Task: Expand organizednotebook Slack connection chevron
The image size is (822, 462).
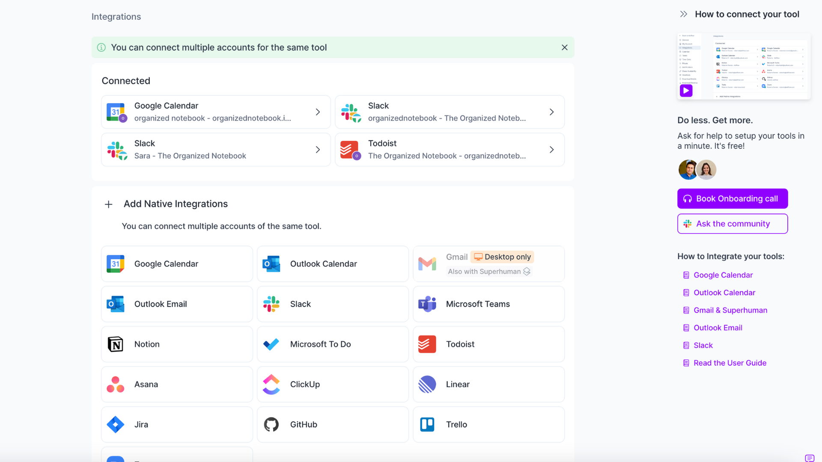Action: (x=551, y=112)
